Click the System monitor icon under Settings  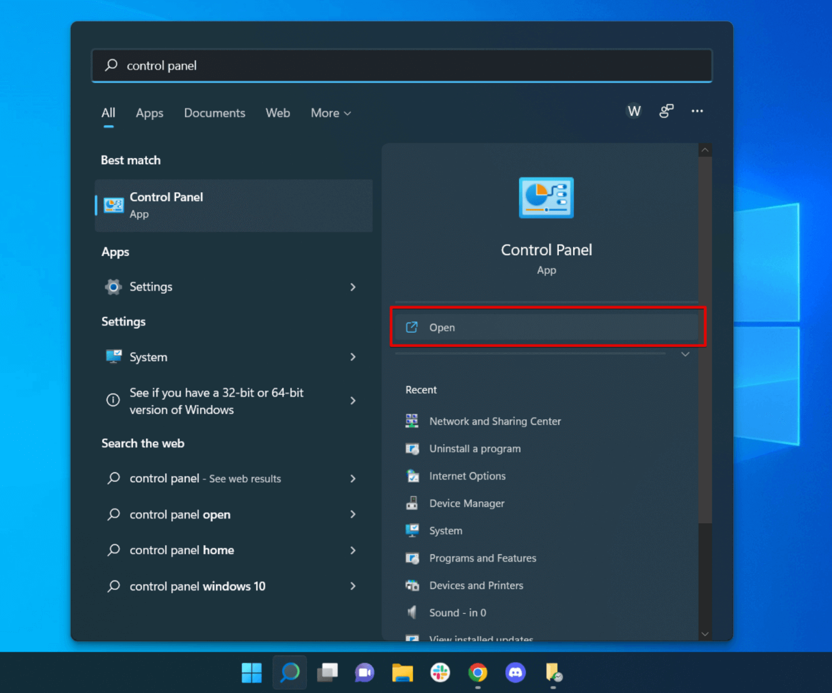pyautogui.click(x=114, y=356)
